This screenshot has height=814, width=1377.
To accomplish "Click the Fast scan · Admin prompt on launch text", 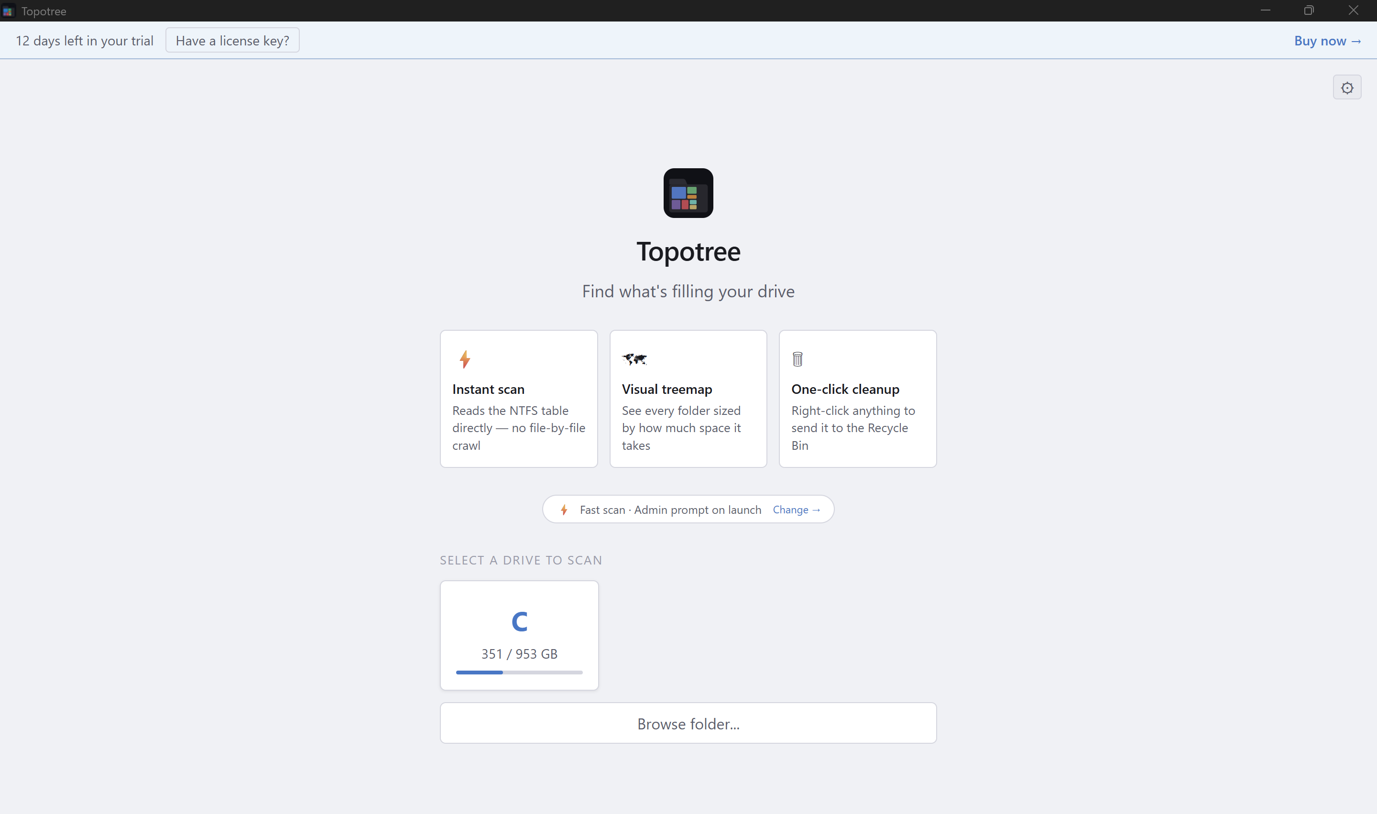I will (x=670, y=510).
